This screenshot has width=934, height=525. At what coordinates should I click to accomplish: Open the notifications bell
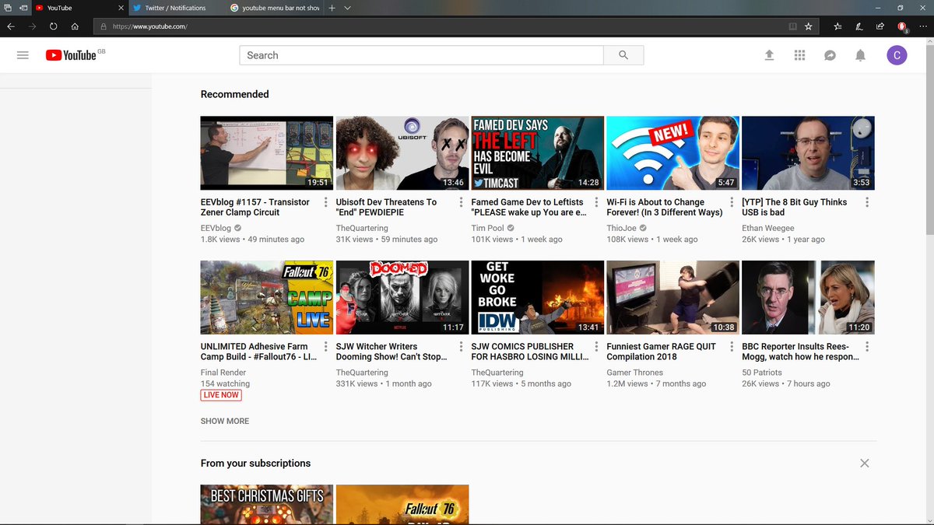click(x=860, y=55)
